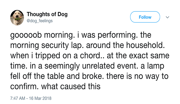Click the 7:47 AM time in timestamp
The width and height of the screenshot is (180, 104).
pyautogui.click(x=18, y=98)
